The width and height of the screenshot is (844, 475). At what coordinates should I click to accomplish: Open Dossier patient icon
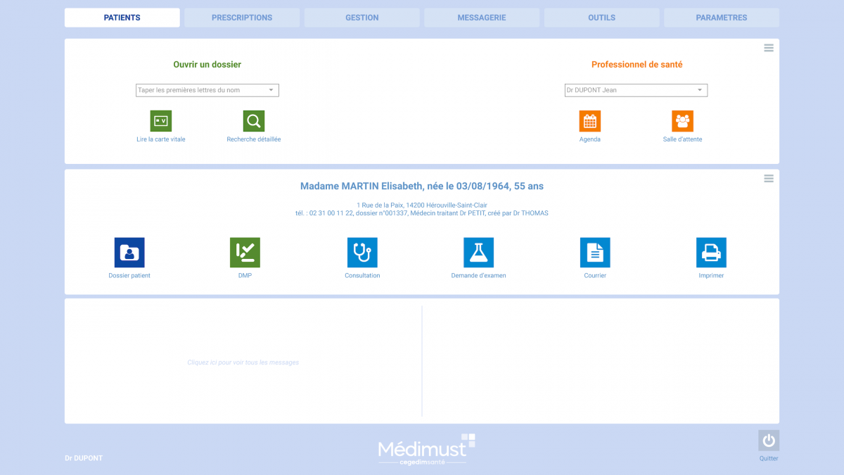pos(129,253)
